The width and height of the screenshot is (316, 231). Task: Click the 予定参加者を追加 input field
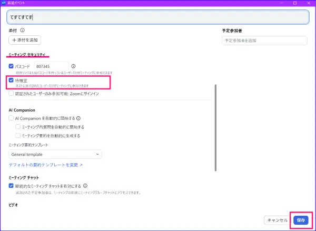264,41
